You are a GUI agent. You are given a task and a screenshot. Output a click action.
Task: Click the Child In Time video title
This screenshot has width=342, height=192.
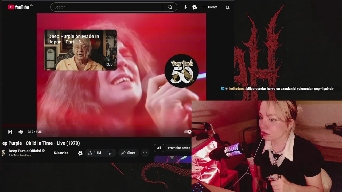coord(41,143)
